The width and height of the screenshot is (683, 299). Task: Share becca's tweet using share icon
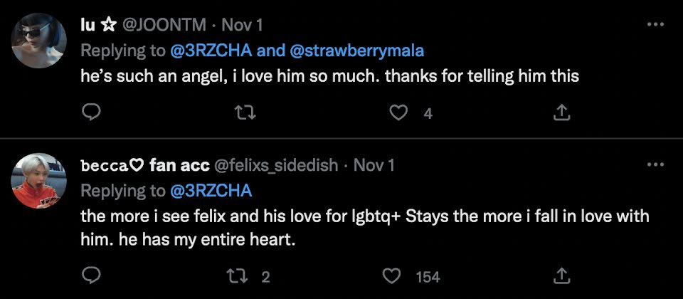[x=561, y=276]
